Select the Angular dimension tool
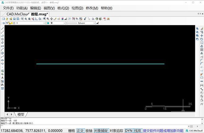 click(202, 100)
